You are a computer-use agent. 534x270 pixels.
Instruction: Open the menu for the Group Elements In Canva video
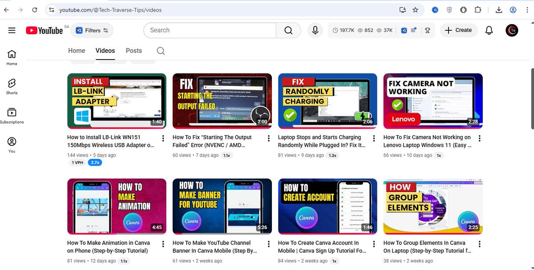pyautogui.click(x=479, y=244)
